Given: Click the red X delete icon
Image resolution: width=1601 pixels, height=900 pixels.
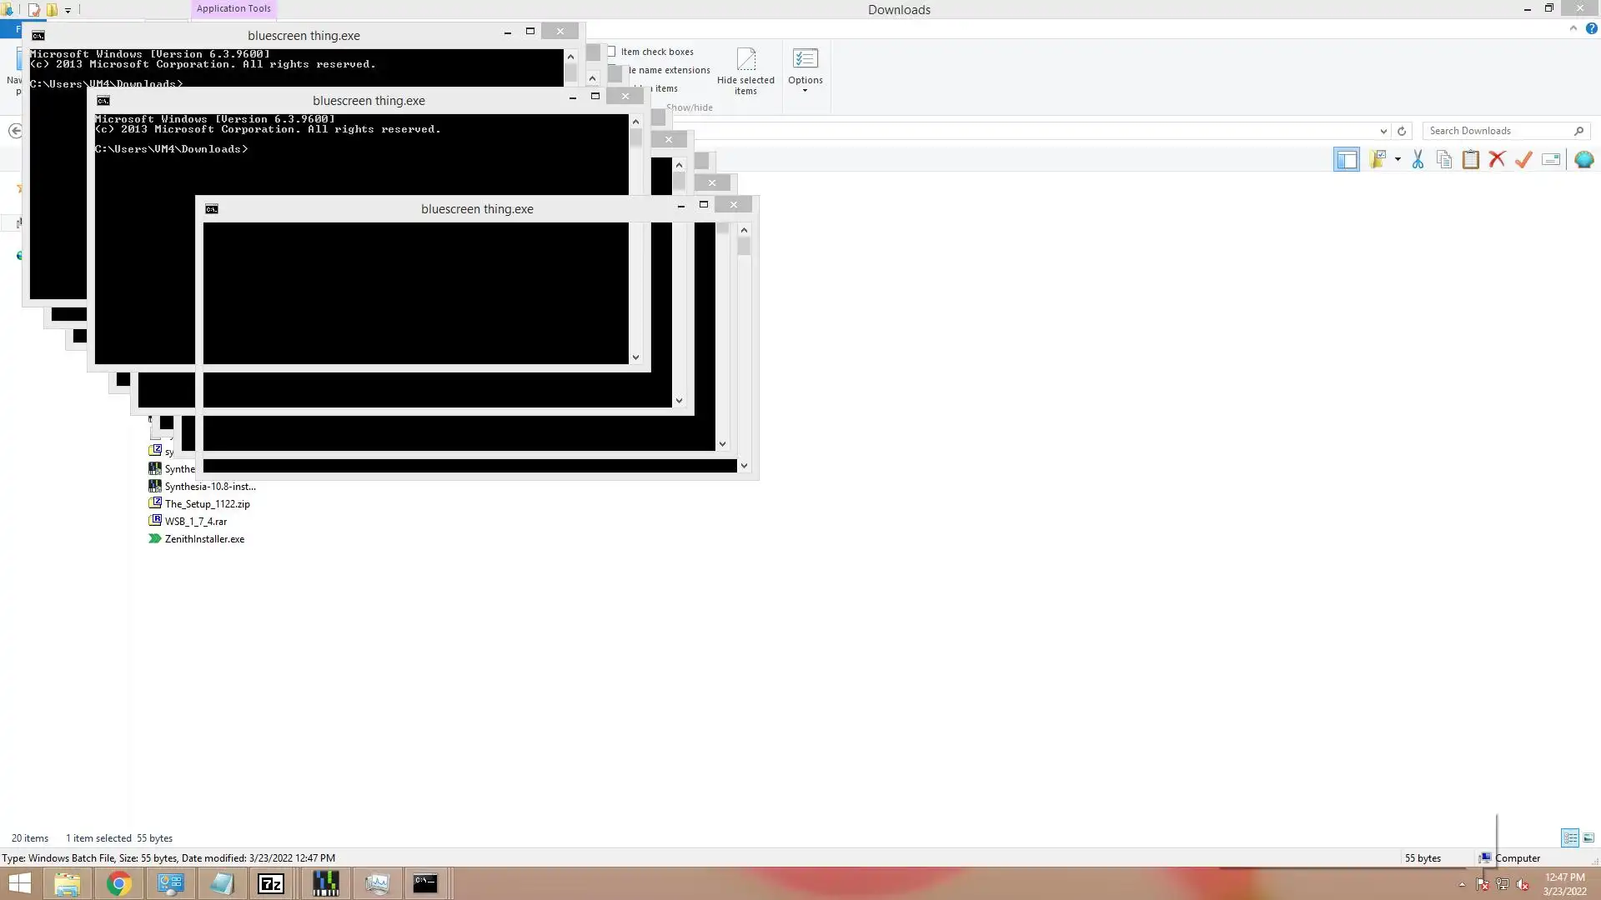Looking at the screenshot, I should [x=1498, y=160].
